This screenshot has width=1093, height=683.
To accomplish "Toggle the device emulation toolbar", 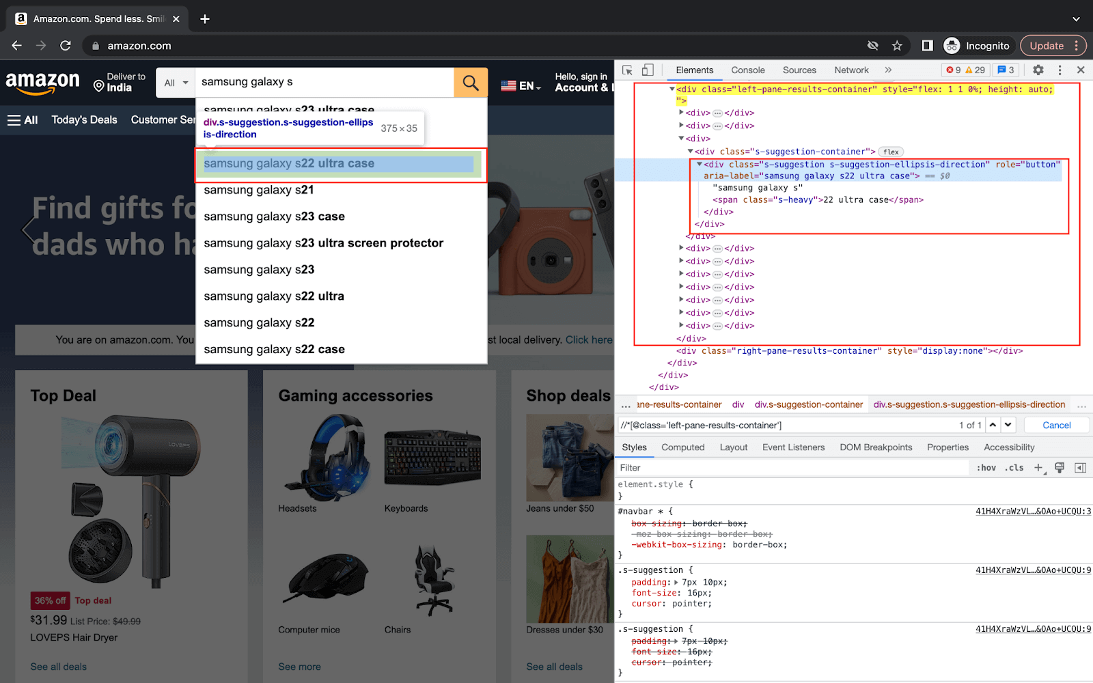I will click(x=648, y=70).
